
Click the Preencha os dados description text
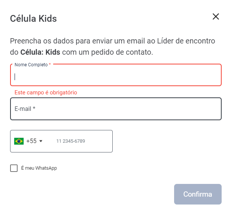(x=113, y=46)
